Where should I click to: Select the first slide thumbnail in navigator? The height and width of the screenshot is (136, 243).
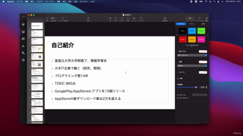pyautogui.click(x=37, y=26)
